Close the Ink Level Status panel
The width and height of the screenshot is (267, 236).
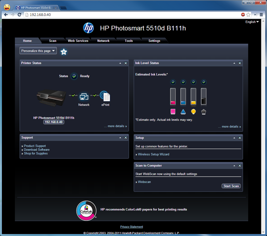pyautogui.click(x=240, y=63)
